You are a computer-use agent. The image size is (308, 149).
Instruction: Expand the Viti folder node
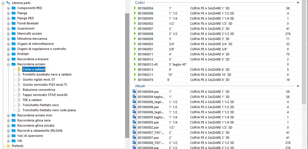[x=8, y=141]
